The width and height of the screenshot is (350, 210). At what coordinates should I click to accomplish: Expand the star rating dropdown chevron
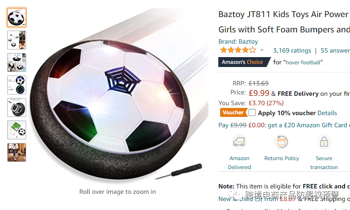tap(262, 50)
